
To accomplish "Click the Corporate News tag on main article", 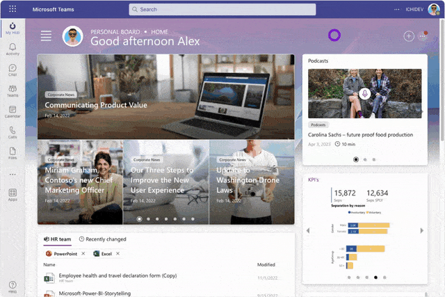I will click(x=61, y=95).
